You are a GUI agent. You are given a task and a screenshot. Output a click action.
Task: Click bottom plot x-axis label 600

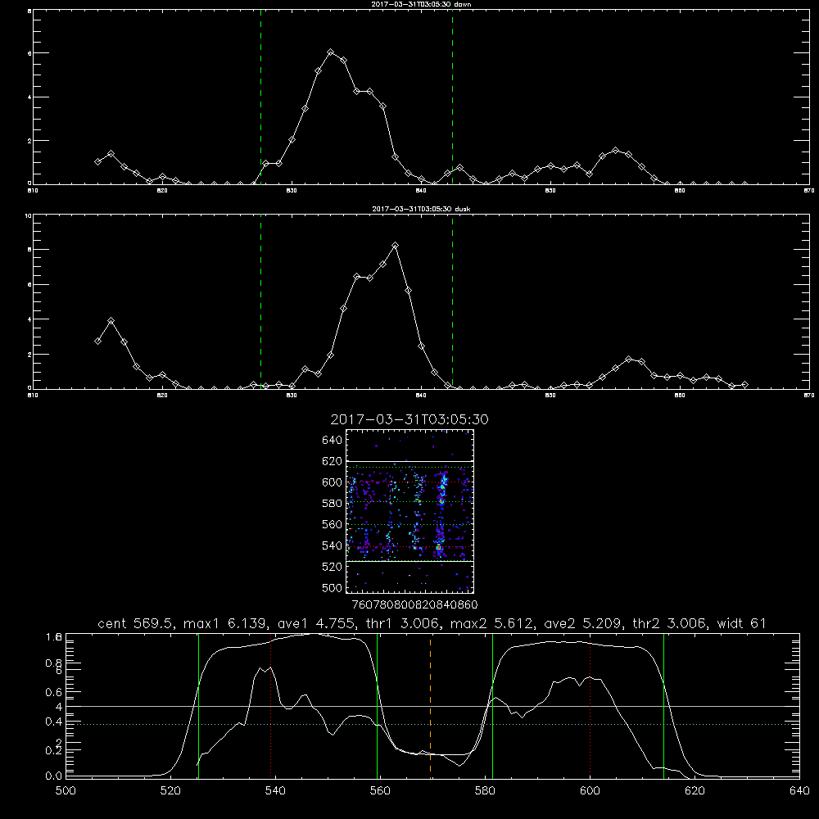click(x=590, y=791)
